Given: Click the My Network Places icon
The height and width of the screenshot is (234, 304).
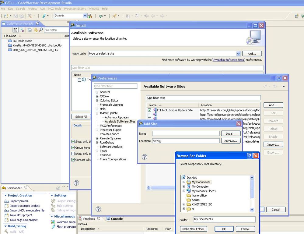Looking at the screenshot, I should coord(189,191).
